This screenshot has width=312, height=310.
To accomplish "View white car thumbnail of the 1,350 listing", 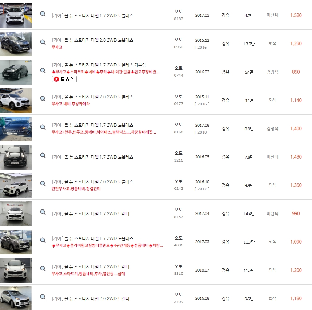I will tap(16, 185).
